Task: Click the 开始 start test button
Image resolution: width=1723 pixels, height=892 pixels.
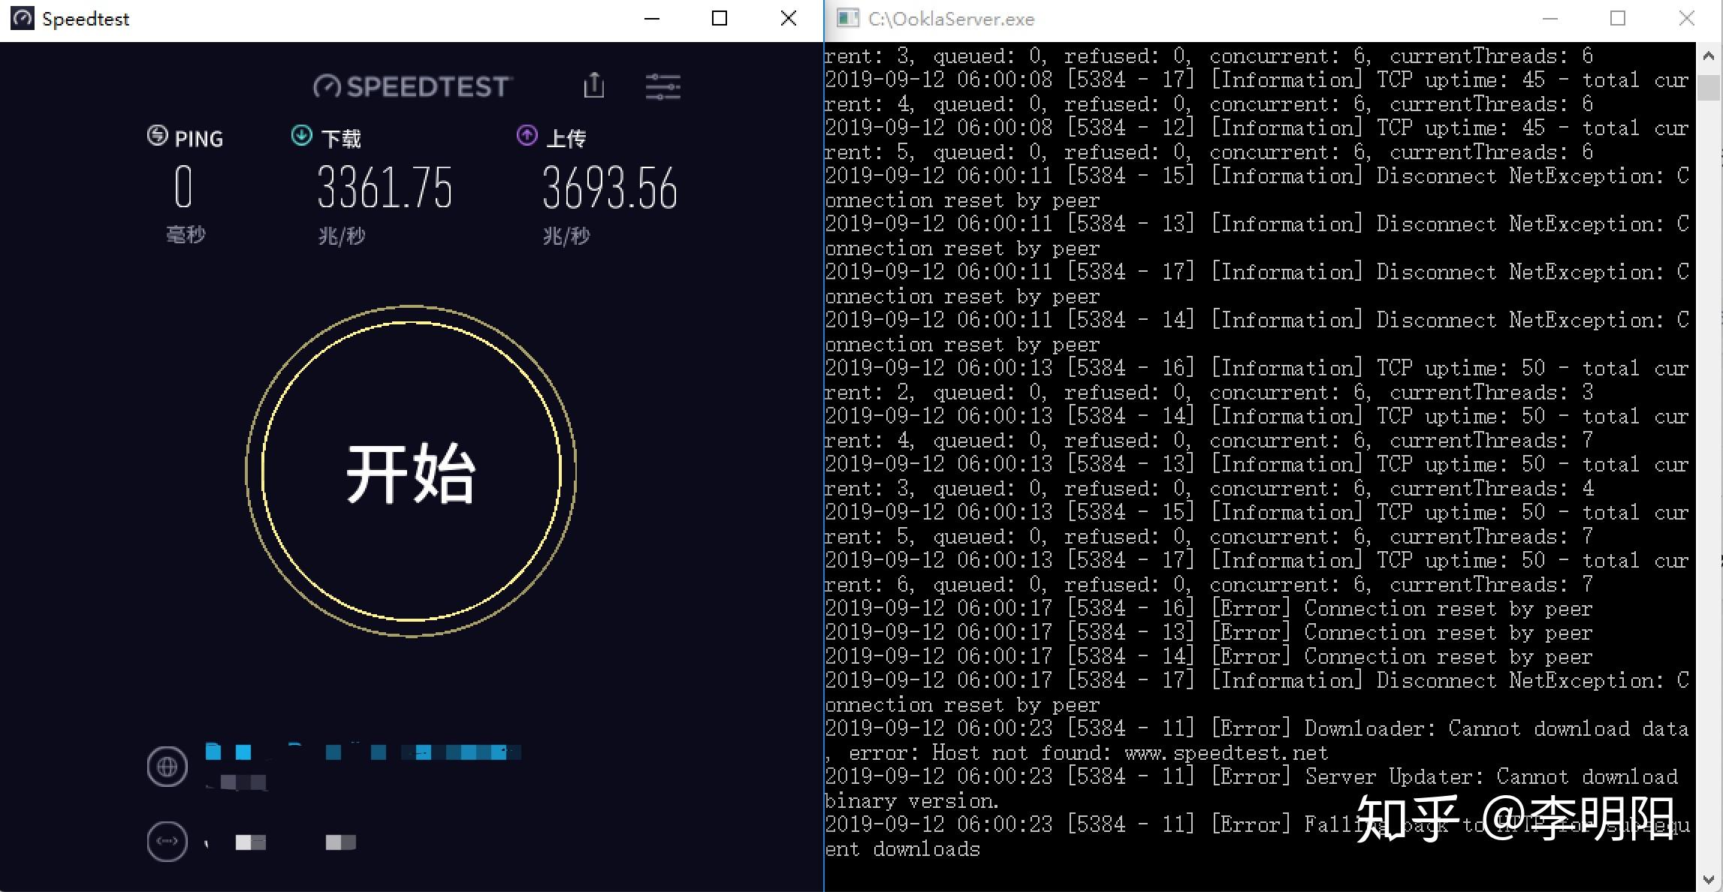Action: point(411,472)
